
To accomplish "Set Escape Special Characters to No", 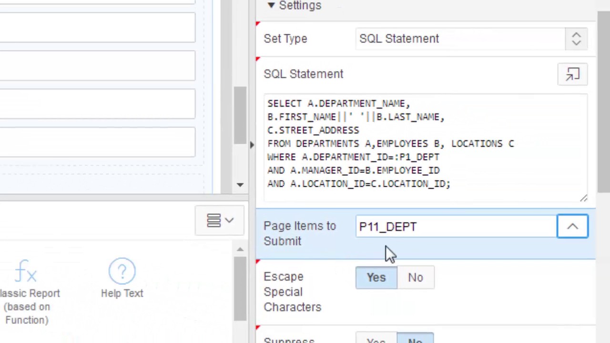I will (x=415, y=277).
